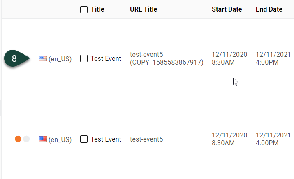
Task: Open the second Test Event title
Action: (x=106, y=139)
